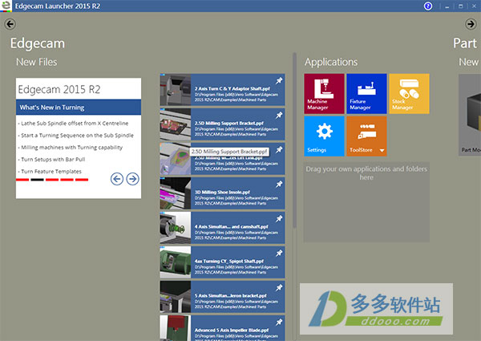Open the 5 Axis Simultan bracket thumbnail

click(x=175, y=297)
